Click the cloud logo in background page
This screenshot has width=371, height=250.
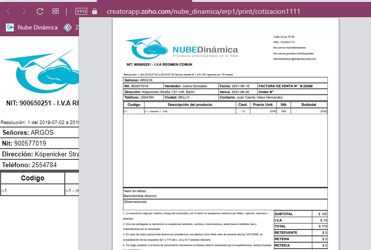pyautogui.click(x=41, y=71)
